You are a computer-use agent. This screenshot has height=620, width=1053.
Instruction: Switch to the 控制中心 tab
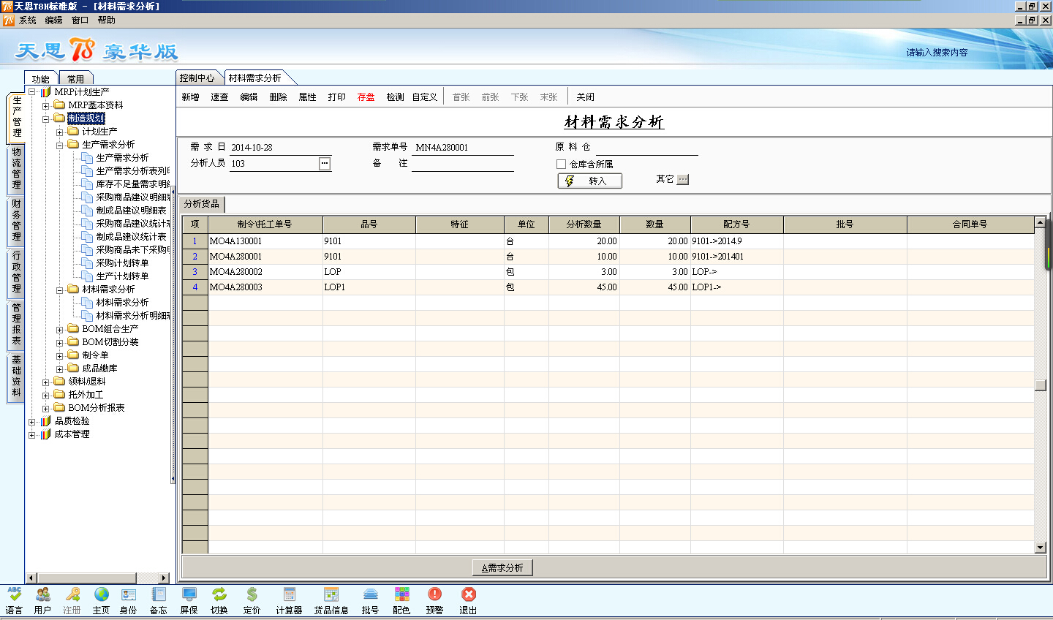(x=197, y=78)
